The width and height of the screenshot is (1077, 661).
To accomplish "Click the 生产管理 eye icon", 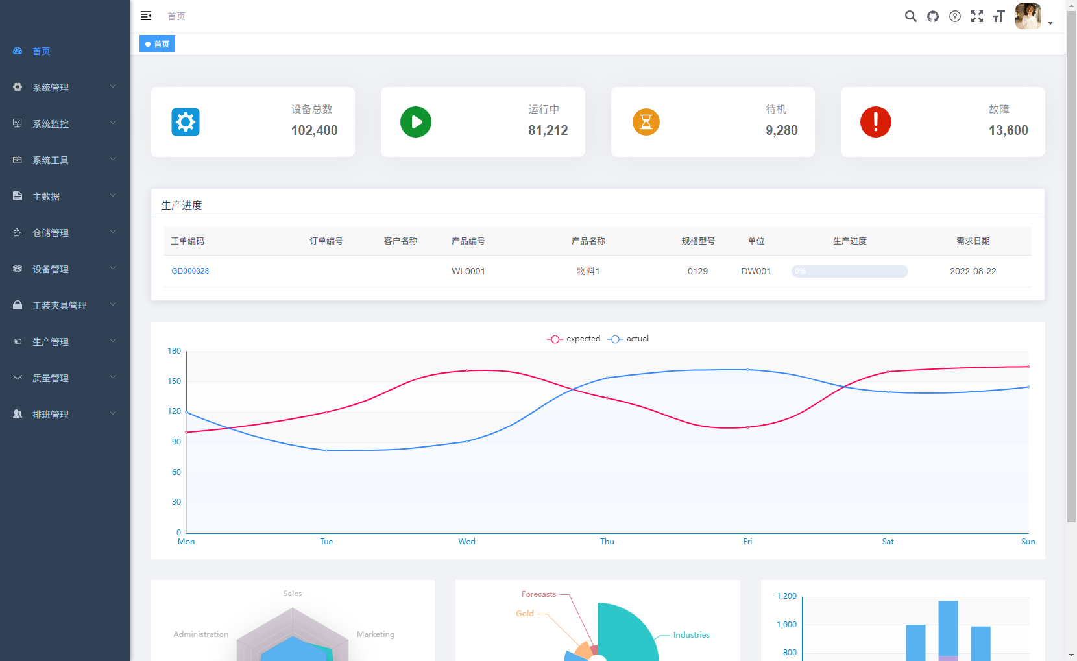I will [x=18, y=341].
